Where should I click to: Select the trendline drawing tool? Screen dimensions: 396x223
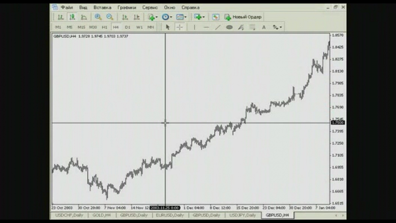[218, 27]
